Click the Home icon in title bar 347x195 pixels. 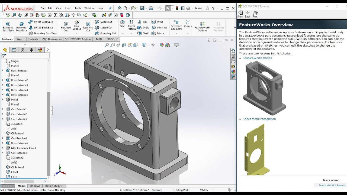pos(120,8)
